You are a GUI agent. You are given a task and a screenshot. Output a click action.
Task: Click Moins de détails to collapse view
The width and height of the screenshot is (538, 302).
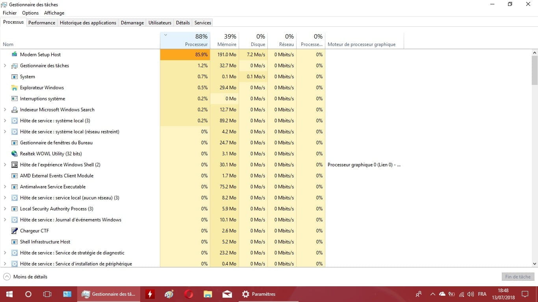pyautogui.click(x=25, y=277)
